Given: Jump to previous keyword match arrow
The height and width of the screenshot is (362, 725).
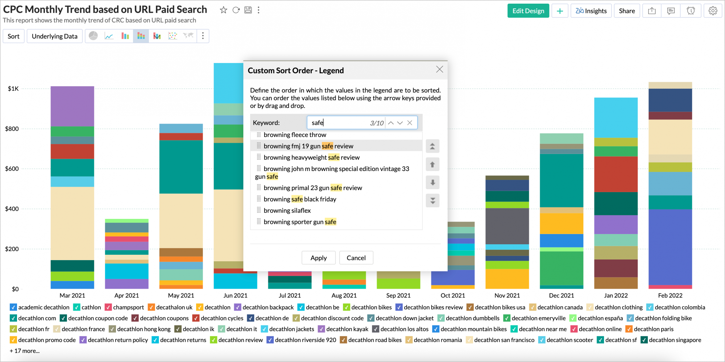Looking at the screenshot, I should click(x=391, y=123).
